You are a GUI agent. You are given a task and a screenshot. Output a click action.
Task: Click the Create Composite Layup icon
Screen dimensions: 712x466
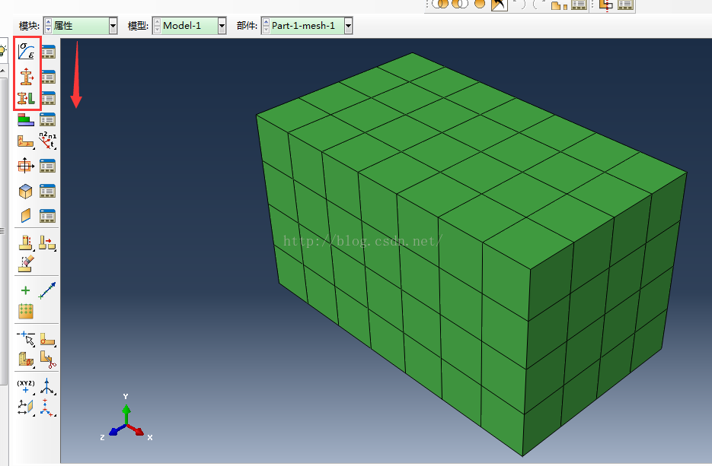[26, 119]
